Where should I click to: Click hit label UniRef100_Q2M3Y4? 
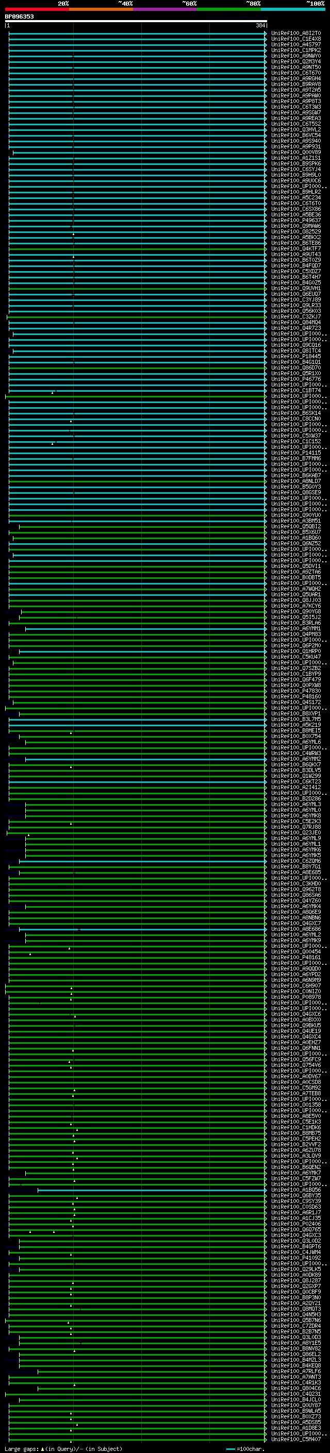pyautogui.click(x=296, y=61)
